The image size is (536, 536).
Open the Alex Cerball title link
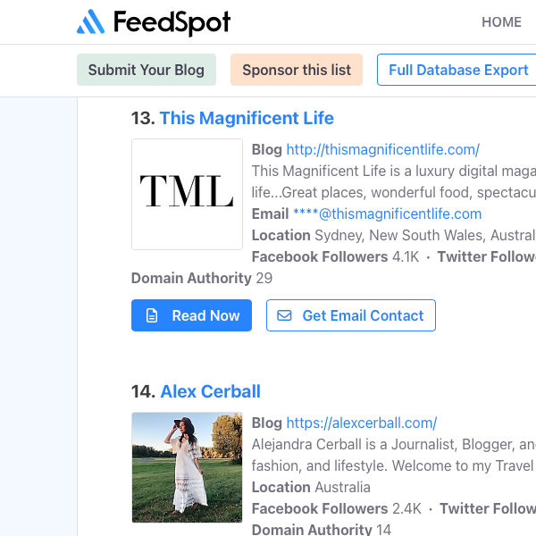tap(210, 391)
